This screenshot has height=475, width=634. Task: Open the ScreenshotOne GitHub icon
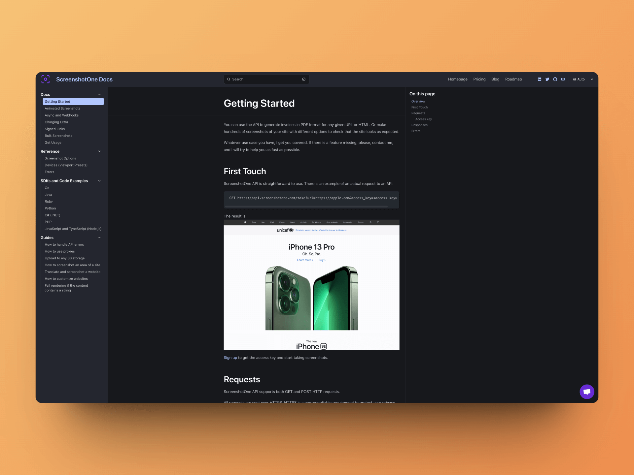tap(555, 79)
